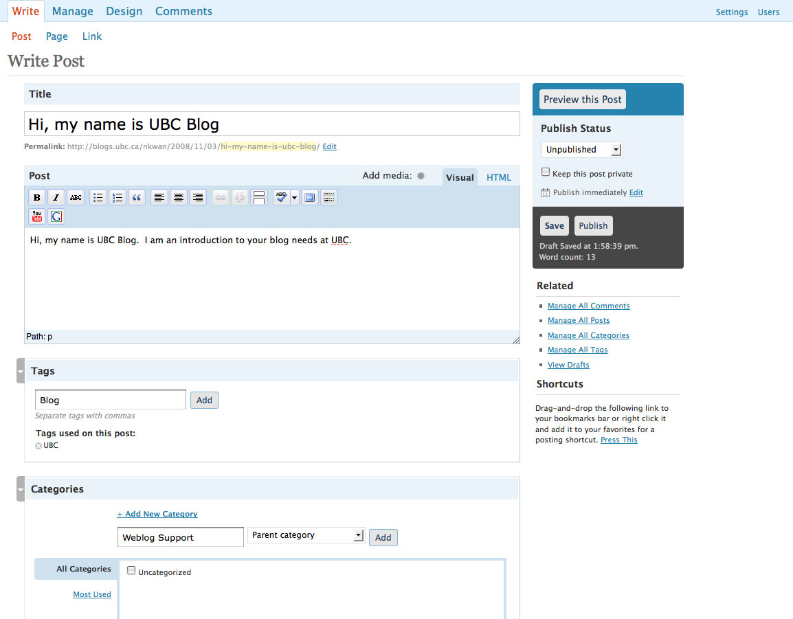Collapse the Tags panel using its handle
793x619 pixels.
[x=20, y=371]
